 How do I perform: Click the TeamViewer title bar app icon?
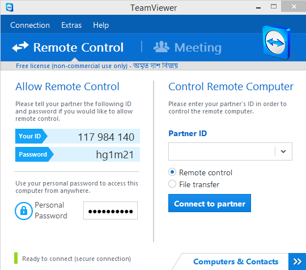pos(10,7)
